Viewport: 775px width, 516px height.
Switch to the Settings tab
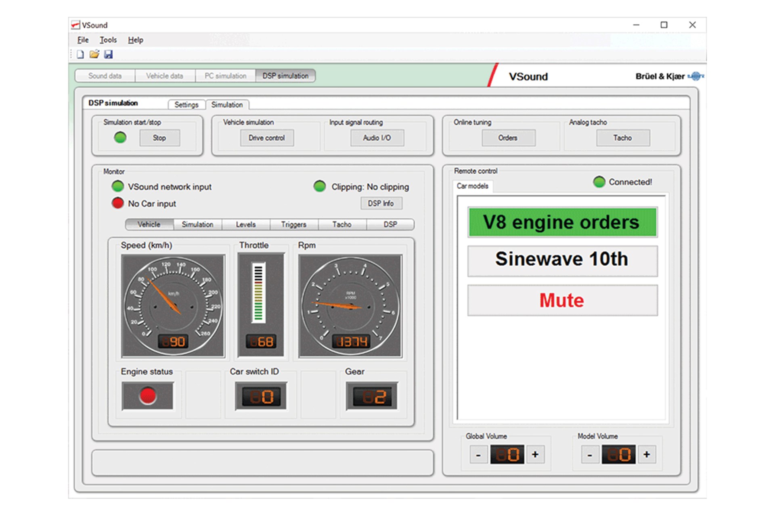(186, 105)
